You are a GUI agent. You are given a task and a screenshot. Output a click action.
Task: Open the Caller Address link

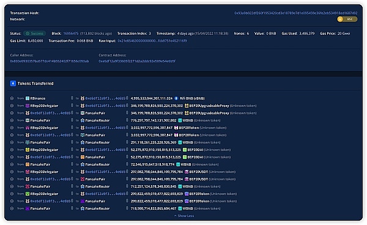(50, 61)
